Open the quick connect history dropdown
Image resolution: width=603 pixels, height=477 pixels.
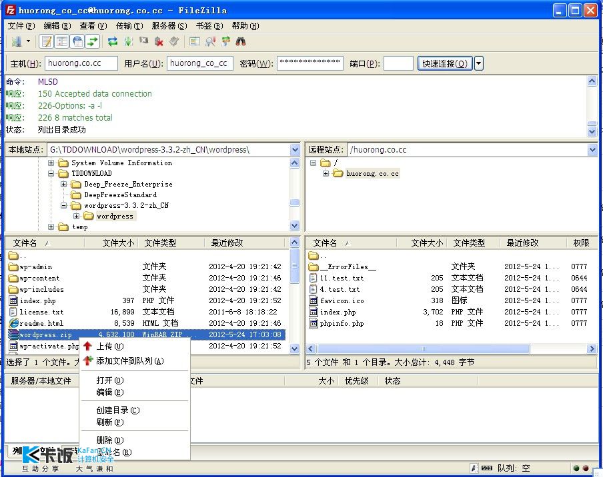pyautogui.click(x=479, y=63)
